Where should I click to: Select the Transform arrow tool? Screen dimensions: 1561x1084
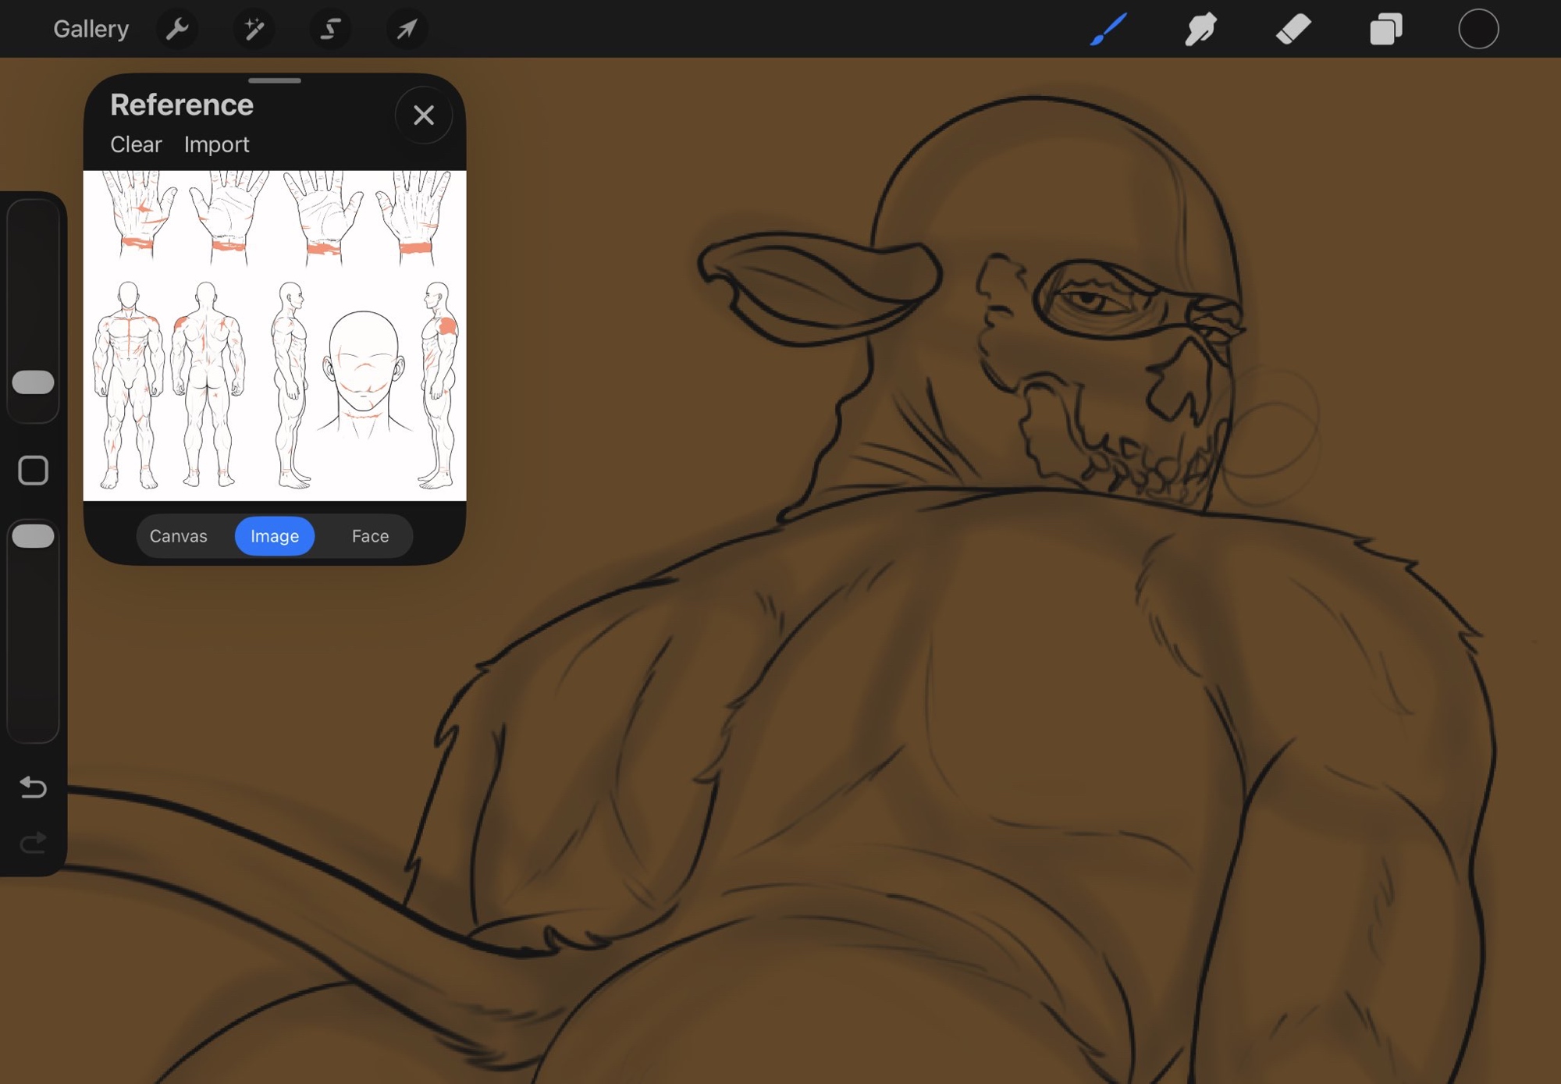tap(407, 30)
